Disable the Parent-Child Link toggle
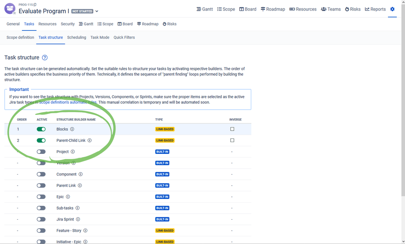This screenshot has width=405, height=244. (41, 140)
